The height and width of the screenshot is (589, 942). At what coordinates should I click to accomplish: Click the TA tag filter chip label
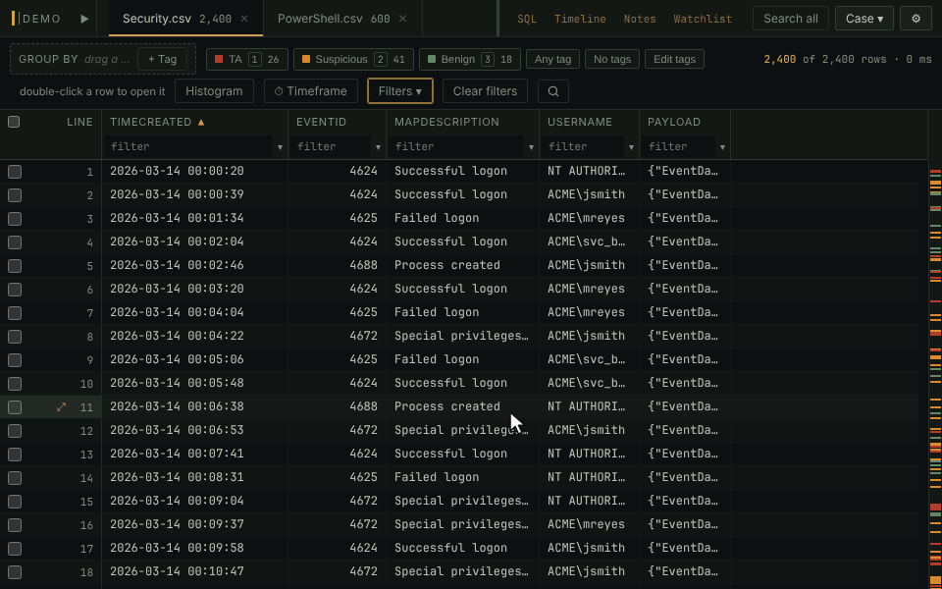(235, 59)
